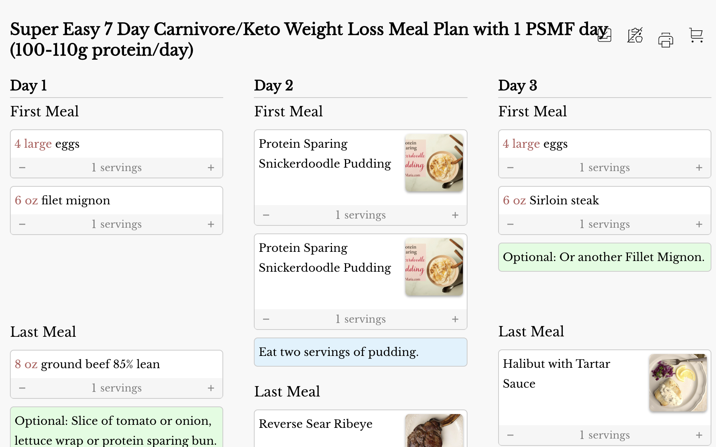The image size is (716, 447).
Task: Open the Halibut with Tartar Sauce recipe
Action: (556, 374)
